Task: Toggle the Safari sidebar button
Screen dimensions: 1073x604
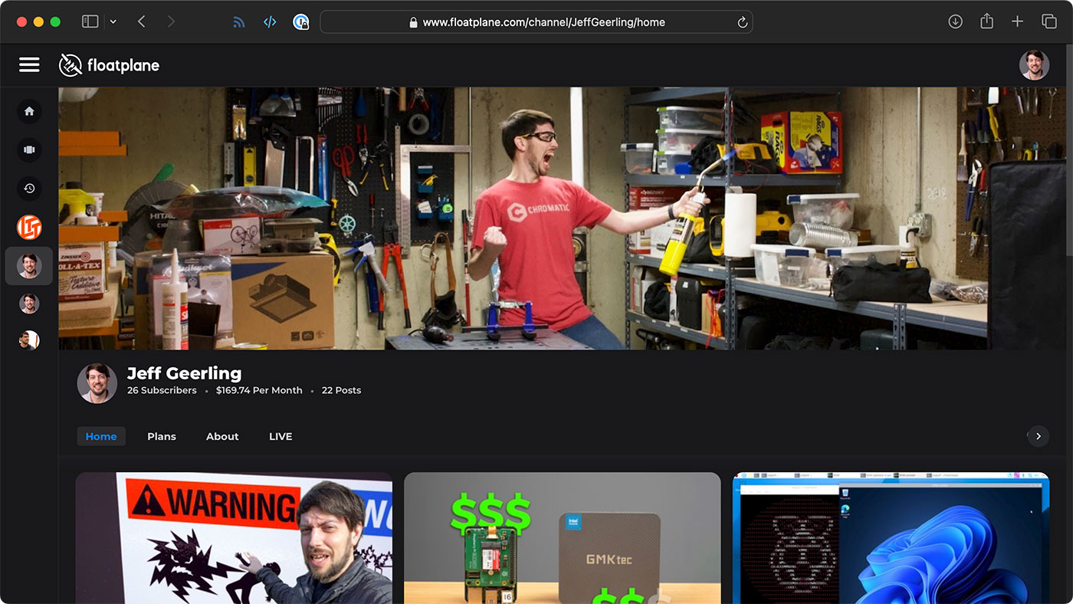Action: (x=90, y=21)
